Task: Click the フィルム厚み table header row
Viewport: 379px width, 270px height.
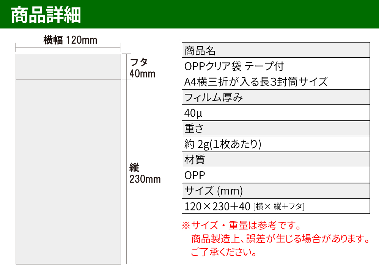Action: coord(276,97)
